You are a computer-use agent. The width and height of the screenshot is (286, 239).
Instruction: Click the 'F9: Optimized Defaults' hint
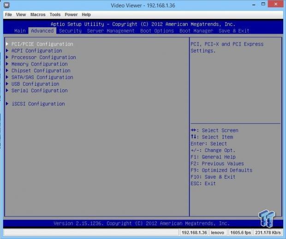[x=221, y=170]
